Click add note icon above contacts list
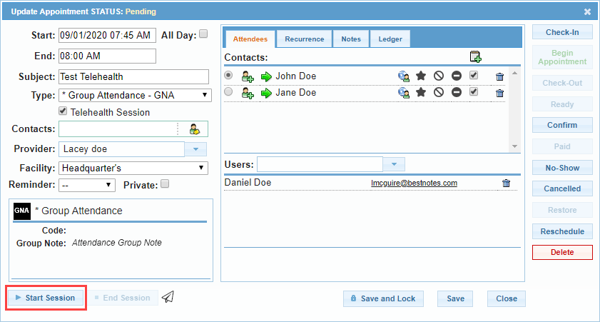 pyautogui.click(x=475, y=56)
